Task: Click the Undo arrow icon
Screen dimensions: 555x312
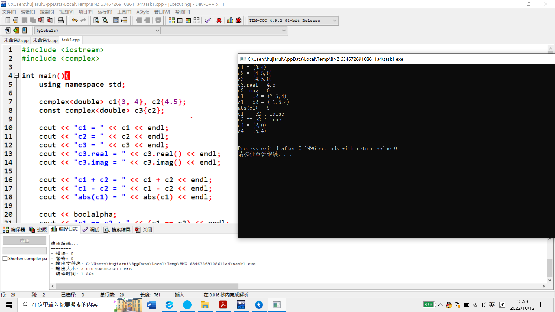Action: (x=75, y=21)
